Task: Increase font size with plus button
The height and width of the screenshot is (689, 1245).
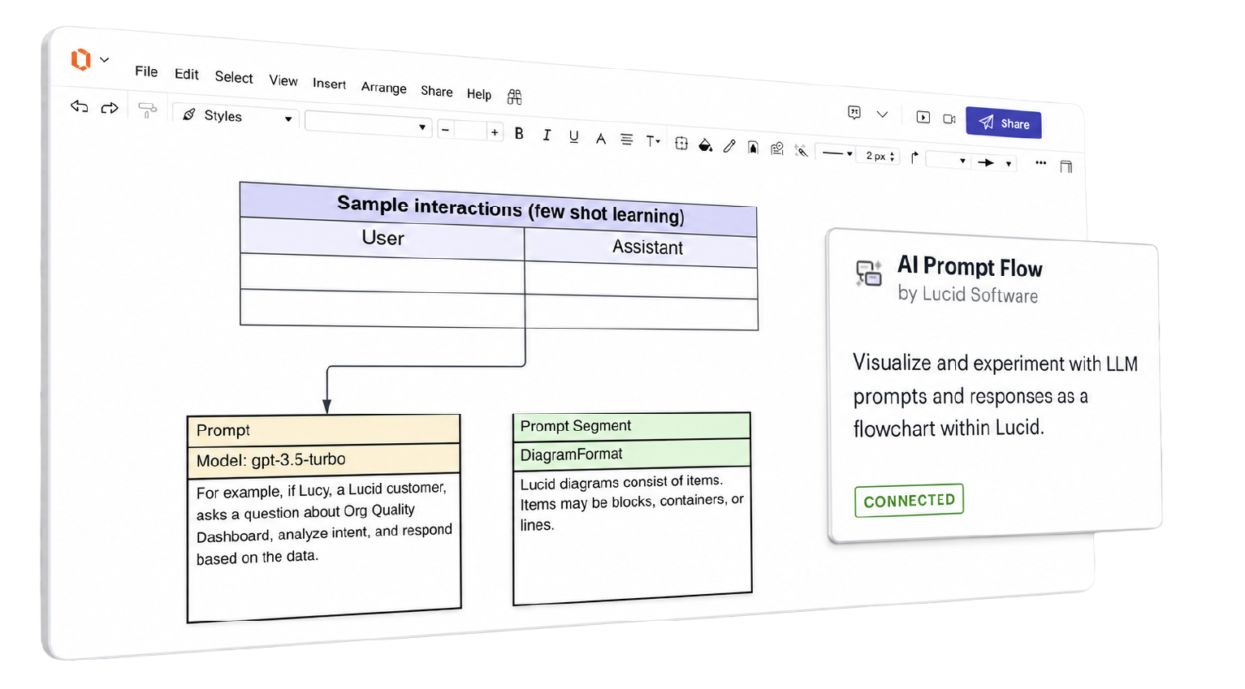Action: [495, 132]
